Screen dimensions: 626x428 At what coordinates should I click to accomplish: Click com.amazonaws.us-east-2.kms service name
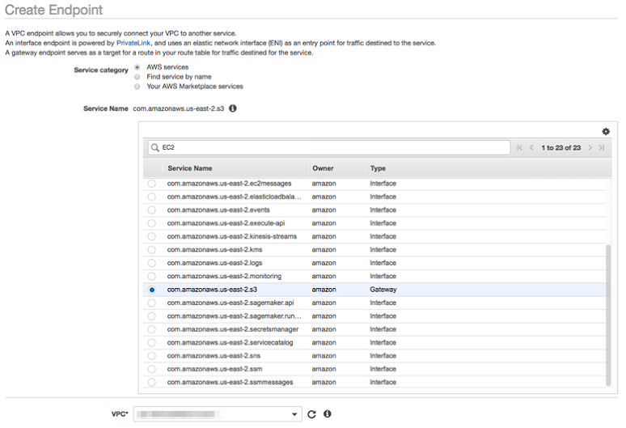(x=215, y=249)
